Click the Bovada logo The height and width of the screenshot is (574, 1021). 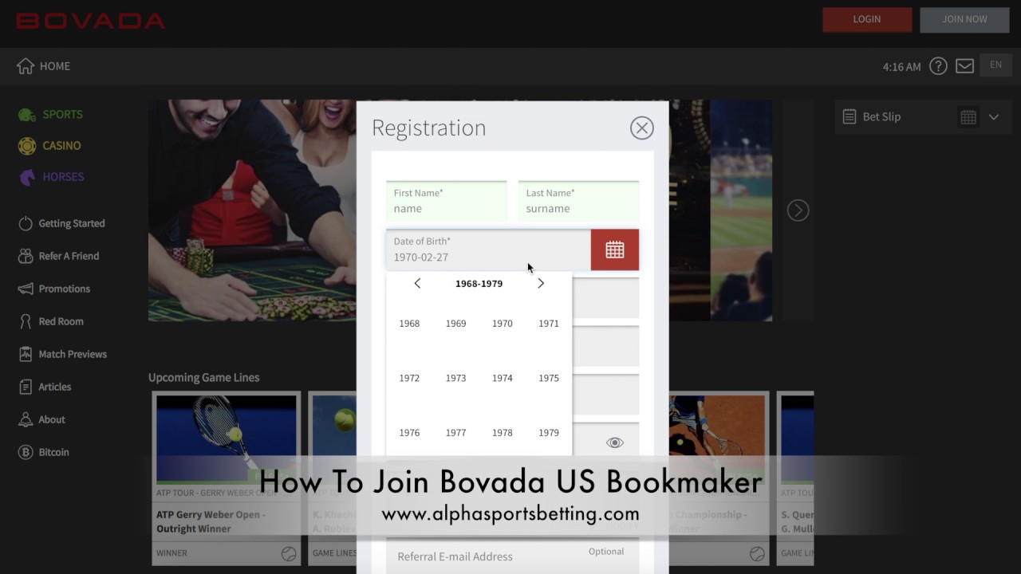[91, 21]
